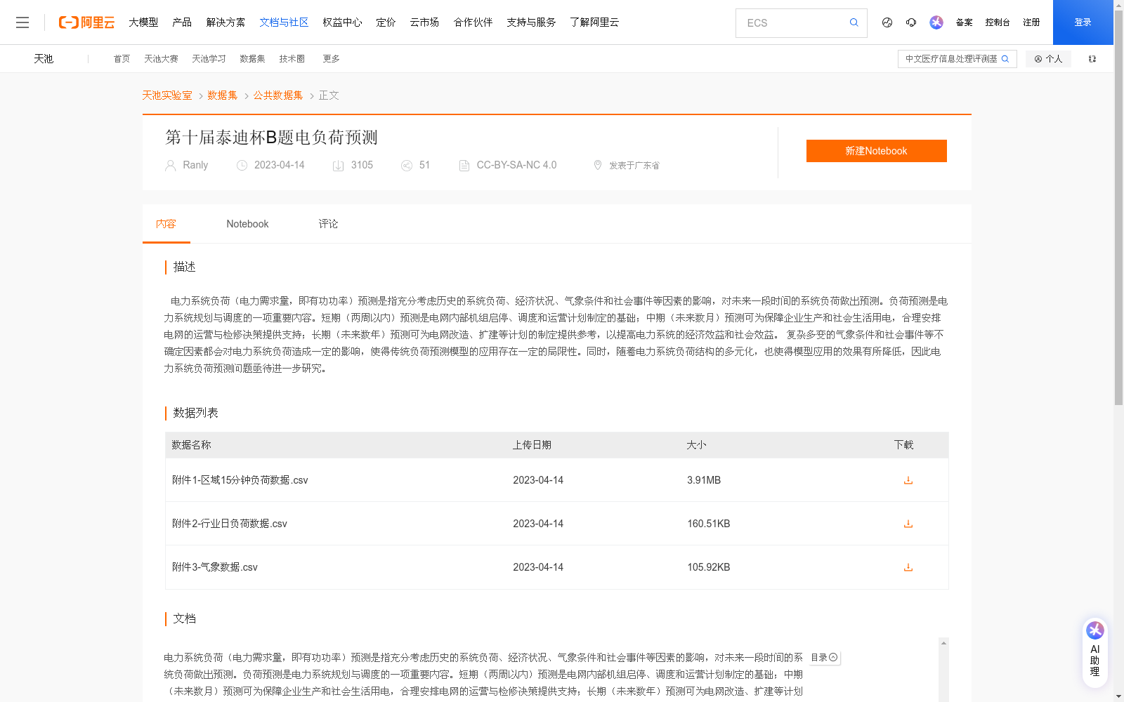The image size is (1124, 702).
Task: Open the 控制台 link
Action: tap(998, 22)
